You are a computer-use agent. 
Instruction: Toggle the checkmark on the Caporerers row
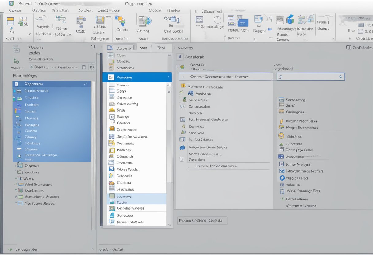click(85, 84)
